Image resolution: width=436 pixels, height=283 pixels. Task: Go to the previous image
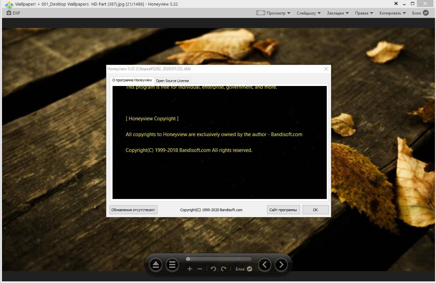(265, 265)
